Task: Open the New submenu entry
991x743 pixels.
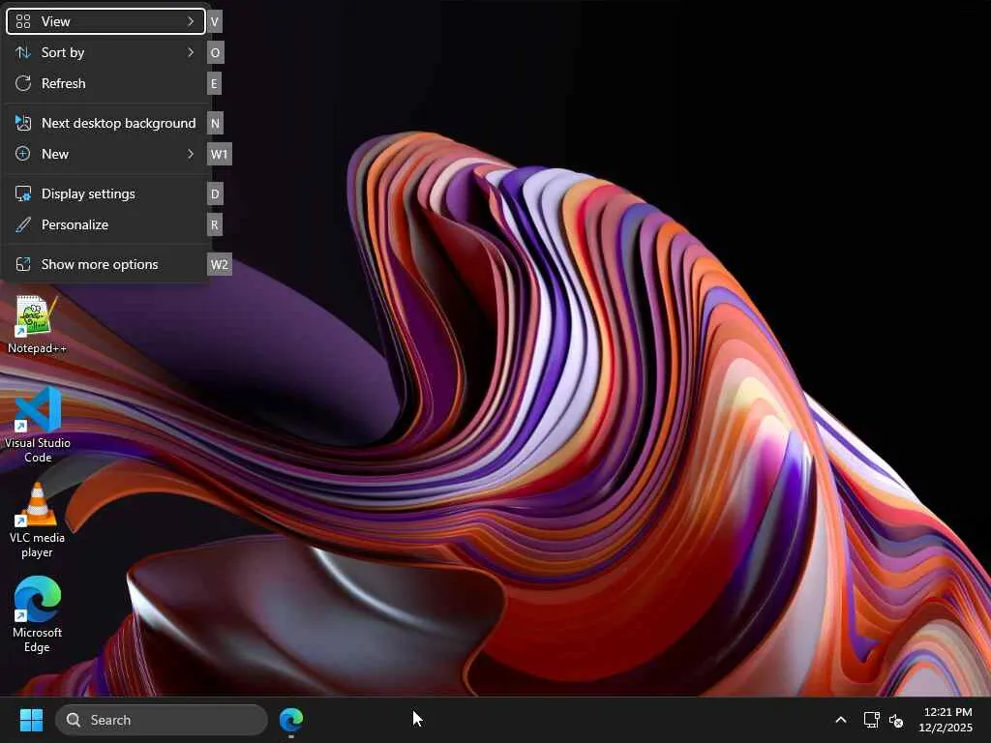Action: 105,154
